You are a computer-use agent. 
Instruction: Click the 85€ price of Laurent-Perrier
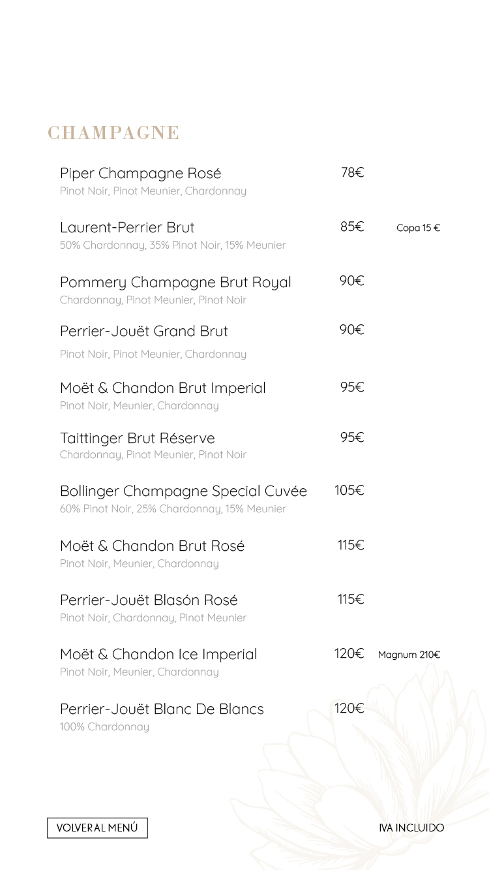coord(352,226)
